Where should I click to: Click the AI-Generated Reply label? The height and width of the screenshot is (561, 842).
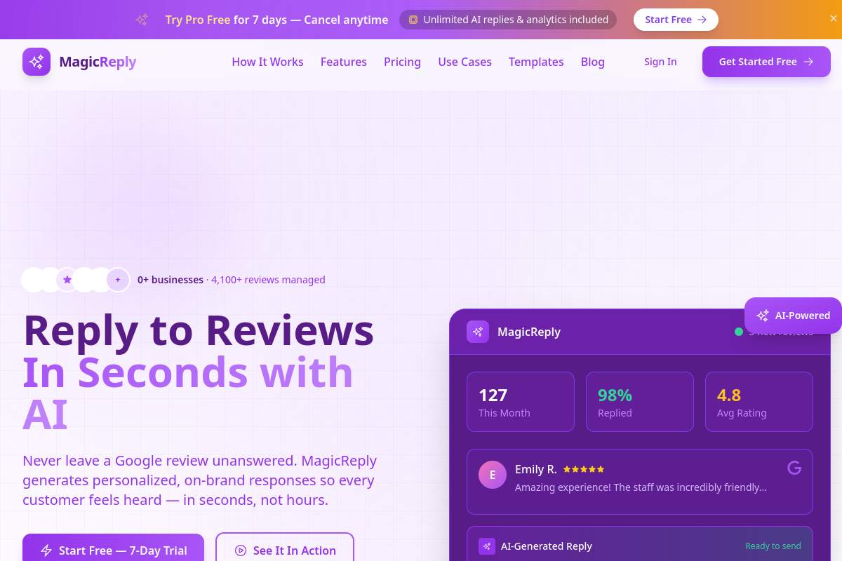(547, 546)
